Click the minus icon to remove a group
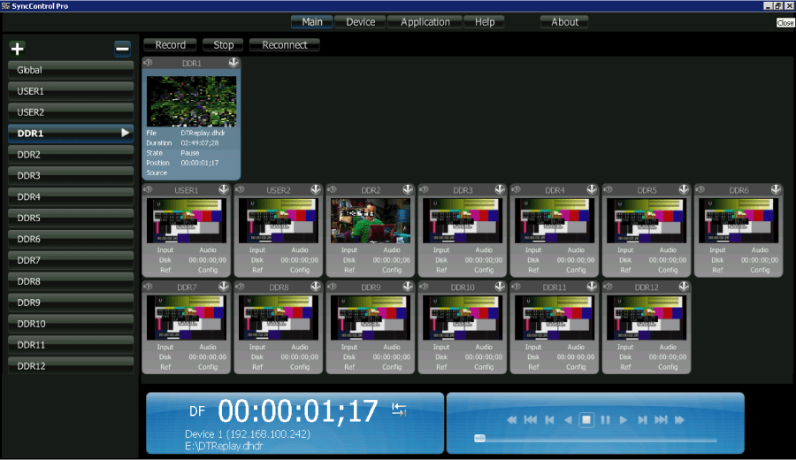Viewport: 796px width, 460px height. click(x=122, y=49)
